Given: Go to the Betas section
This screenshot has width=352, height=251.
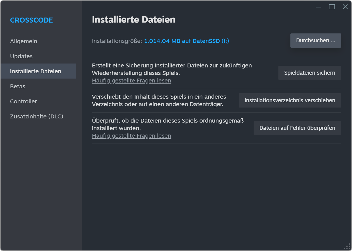Looking at the screenshot, I should point(18,86).
